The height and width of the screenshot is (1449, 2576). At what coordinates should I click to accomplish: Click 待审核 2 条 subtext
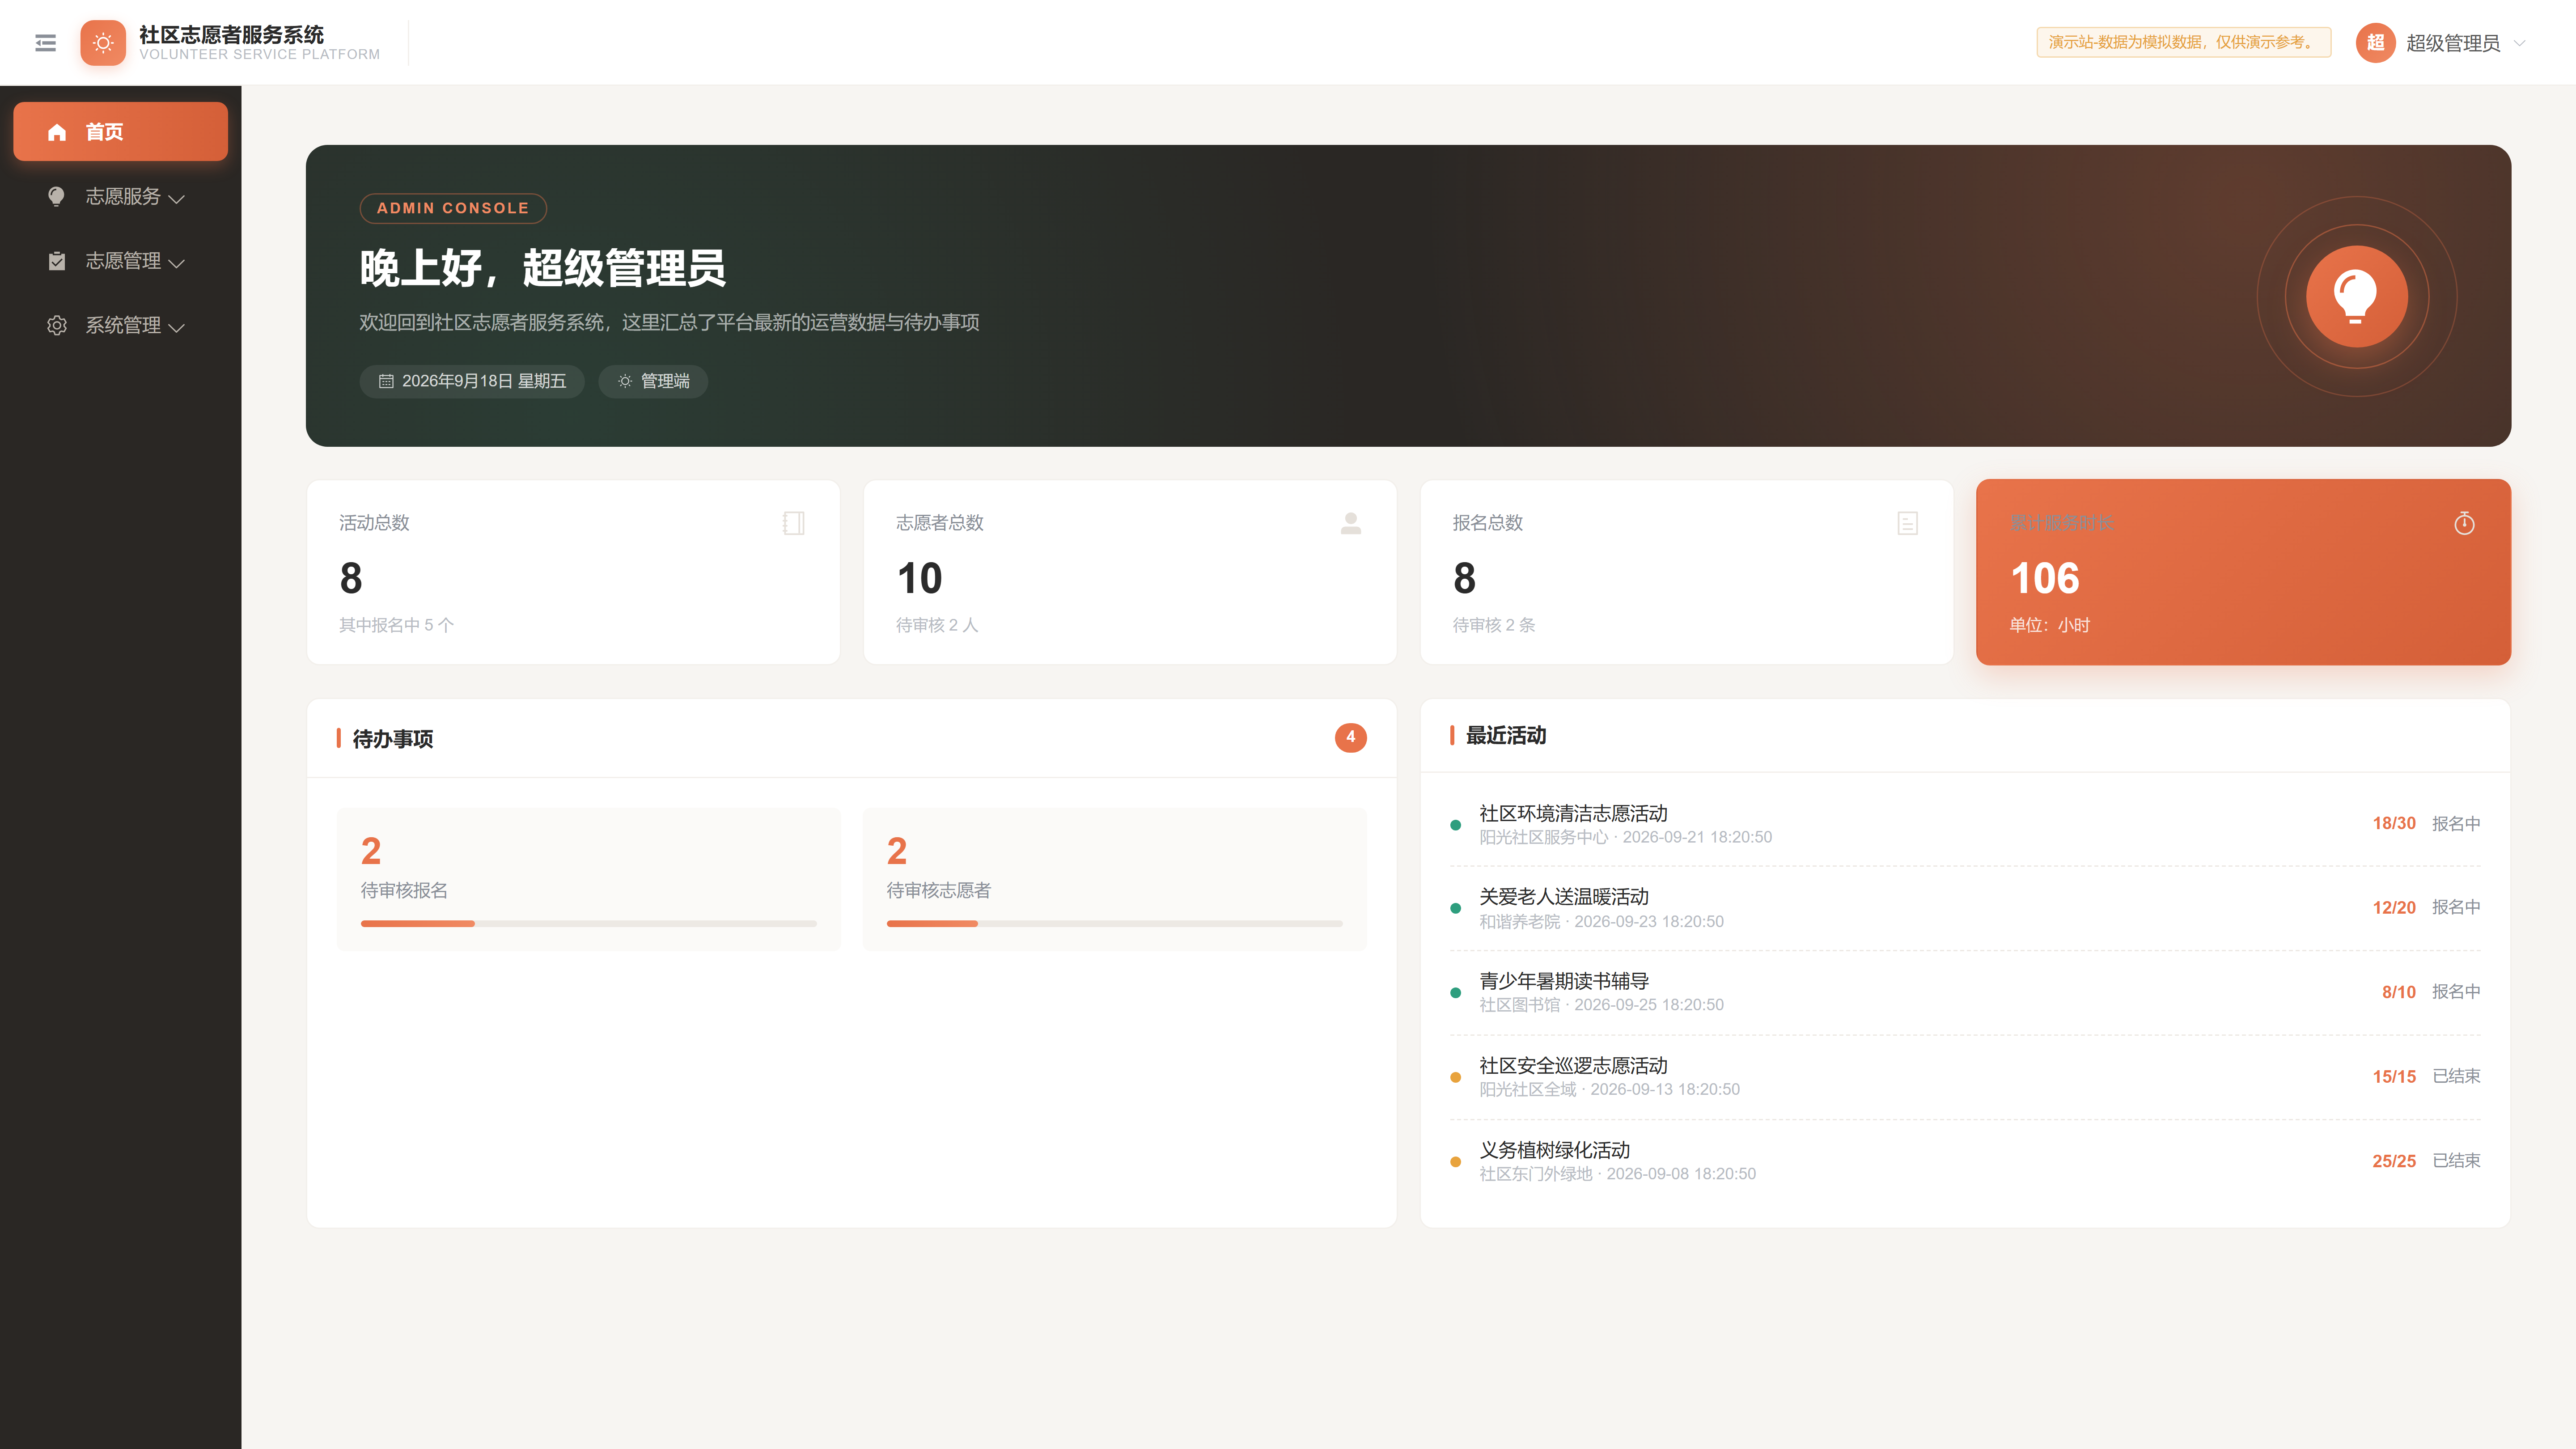point(1494,625)
